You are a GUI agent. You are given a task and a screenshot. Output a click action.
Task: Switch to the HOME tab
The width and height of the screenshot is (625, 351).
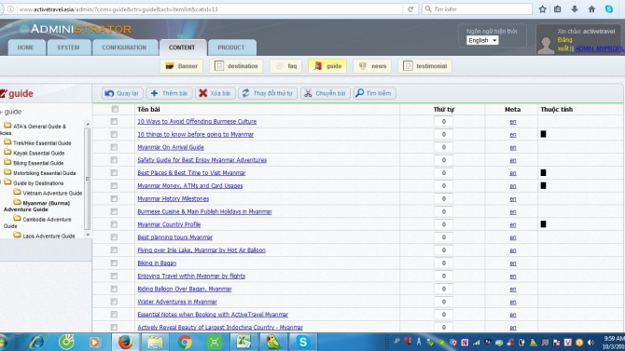click(25, 47)
